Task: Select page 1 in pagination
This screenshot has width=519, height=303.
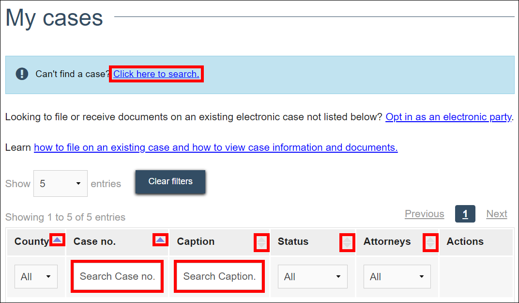Action: pos(465,214)
